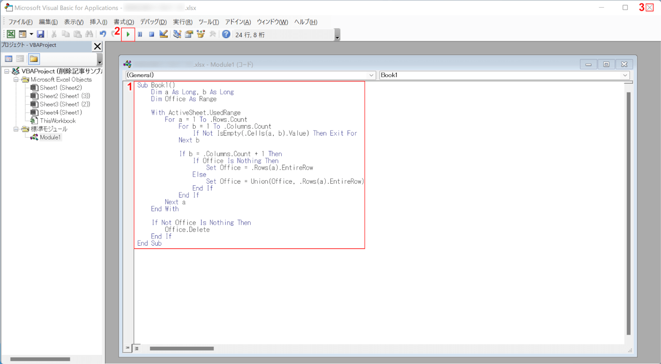Open Find with the binoculars icon
661x364 pixels.
coord(89,34)
